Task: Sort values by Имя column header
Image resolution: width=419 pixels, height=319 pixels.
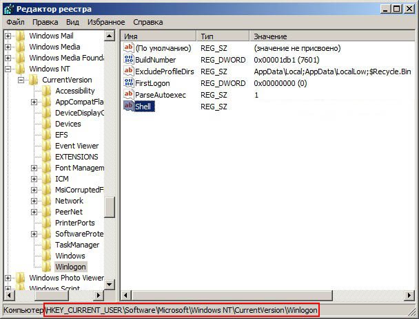Action: (x=159, y=35)
